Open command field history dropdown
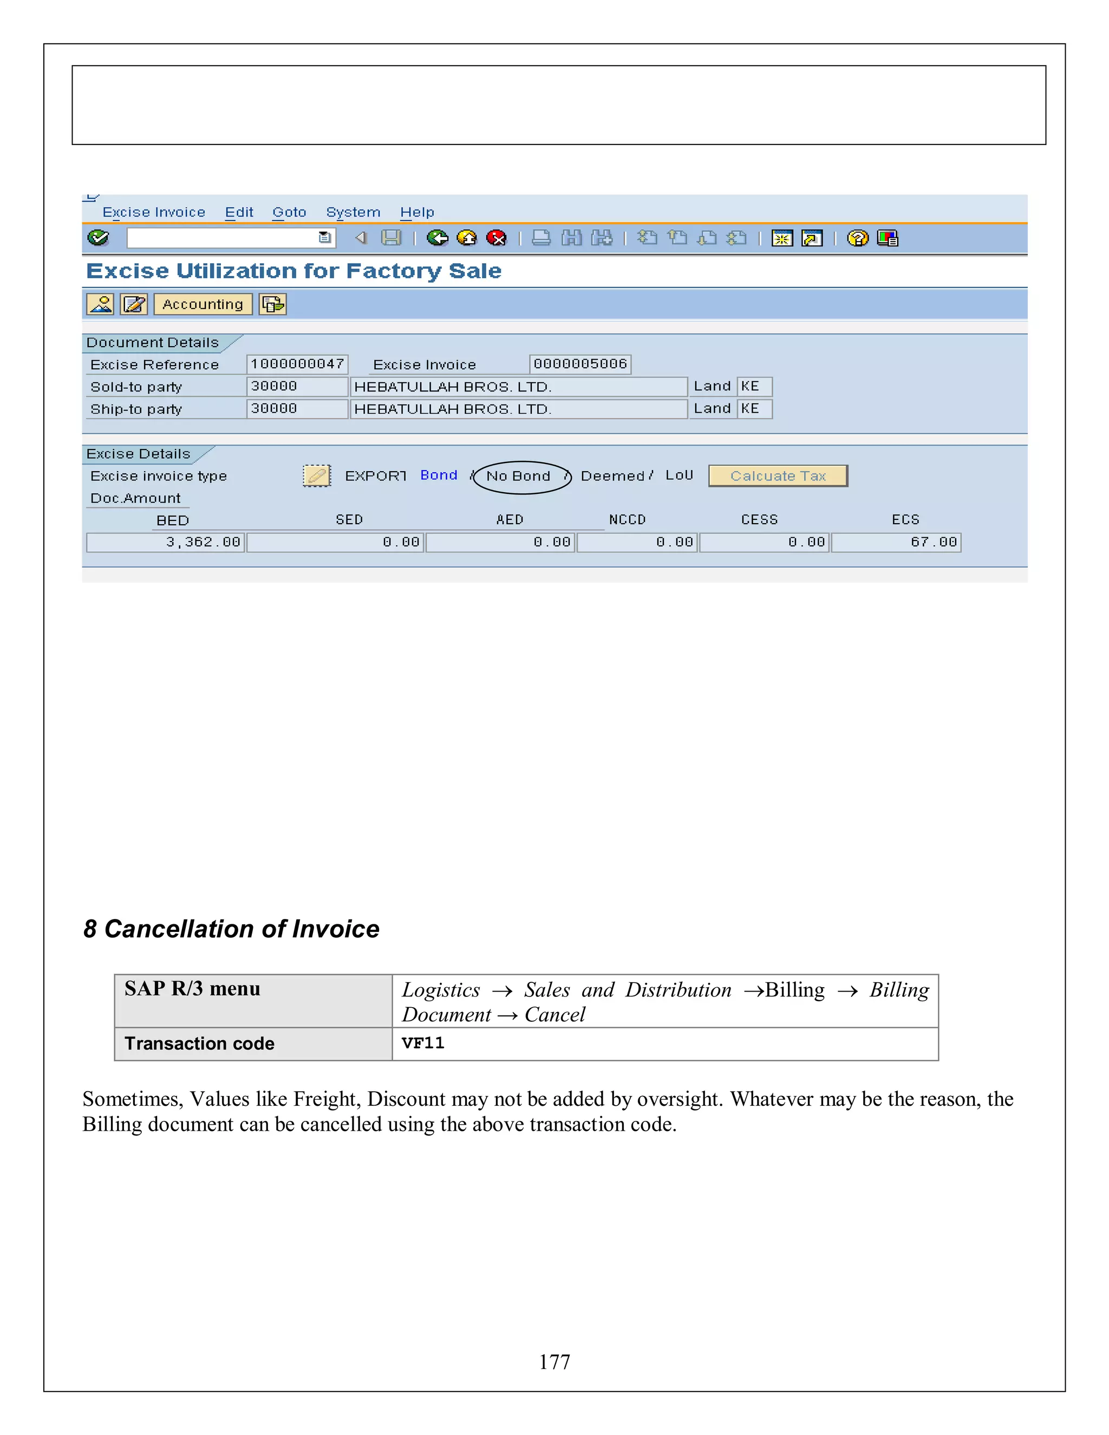This screenshot has height=1435, width=1109. (324, 238)
